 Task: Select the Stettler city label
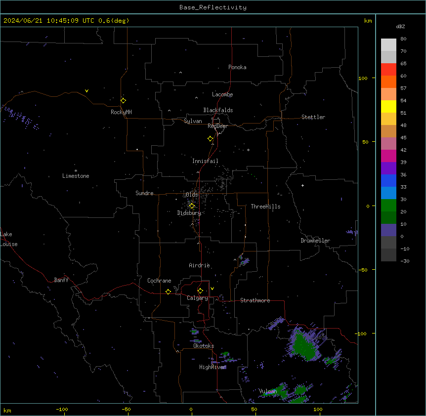click(313, 117)
